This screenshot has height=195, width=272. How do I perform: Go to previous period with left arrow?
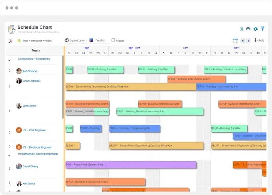(243, 41)
